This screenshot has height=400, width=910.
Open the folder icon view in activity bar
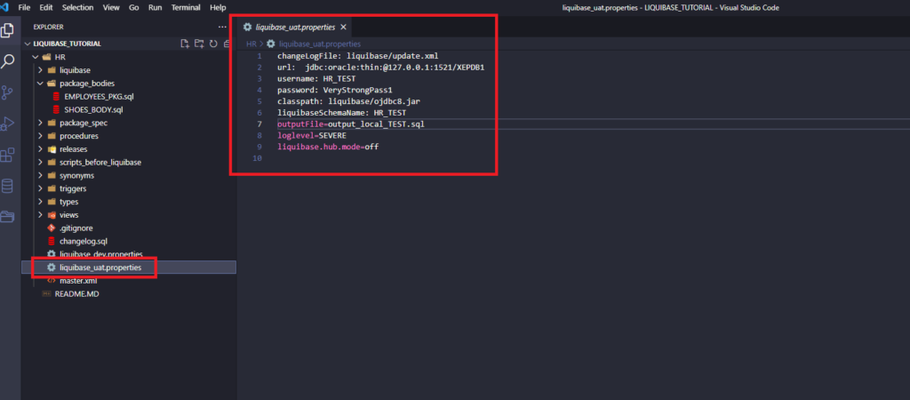click(7, 217)
